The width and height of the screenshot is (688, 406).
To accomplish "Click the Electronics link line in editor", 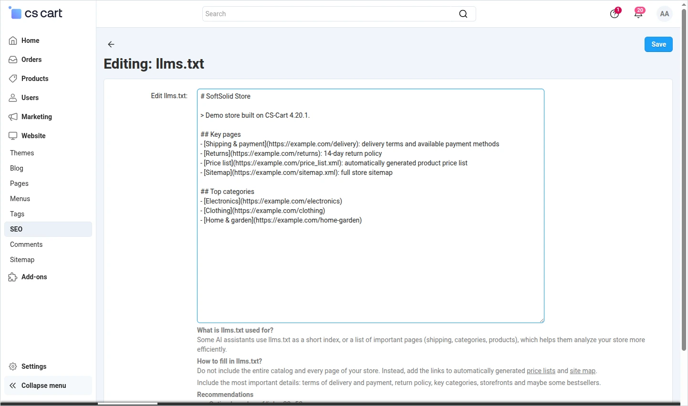I will [271, 201].
